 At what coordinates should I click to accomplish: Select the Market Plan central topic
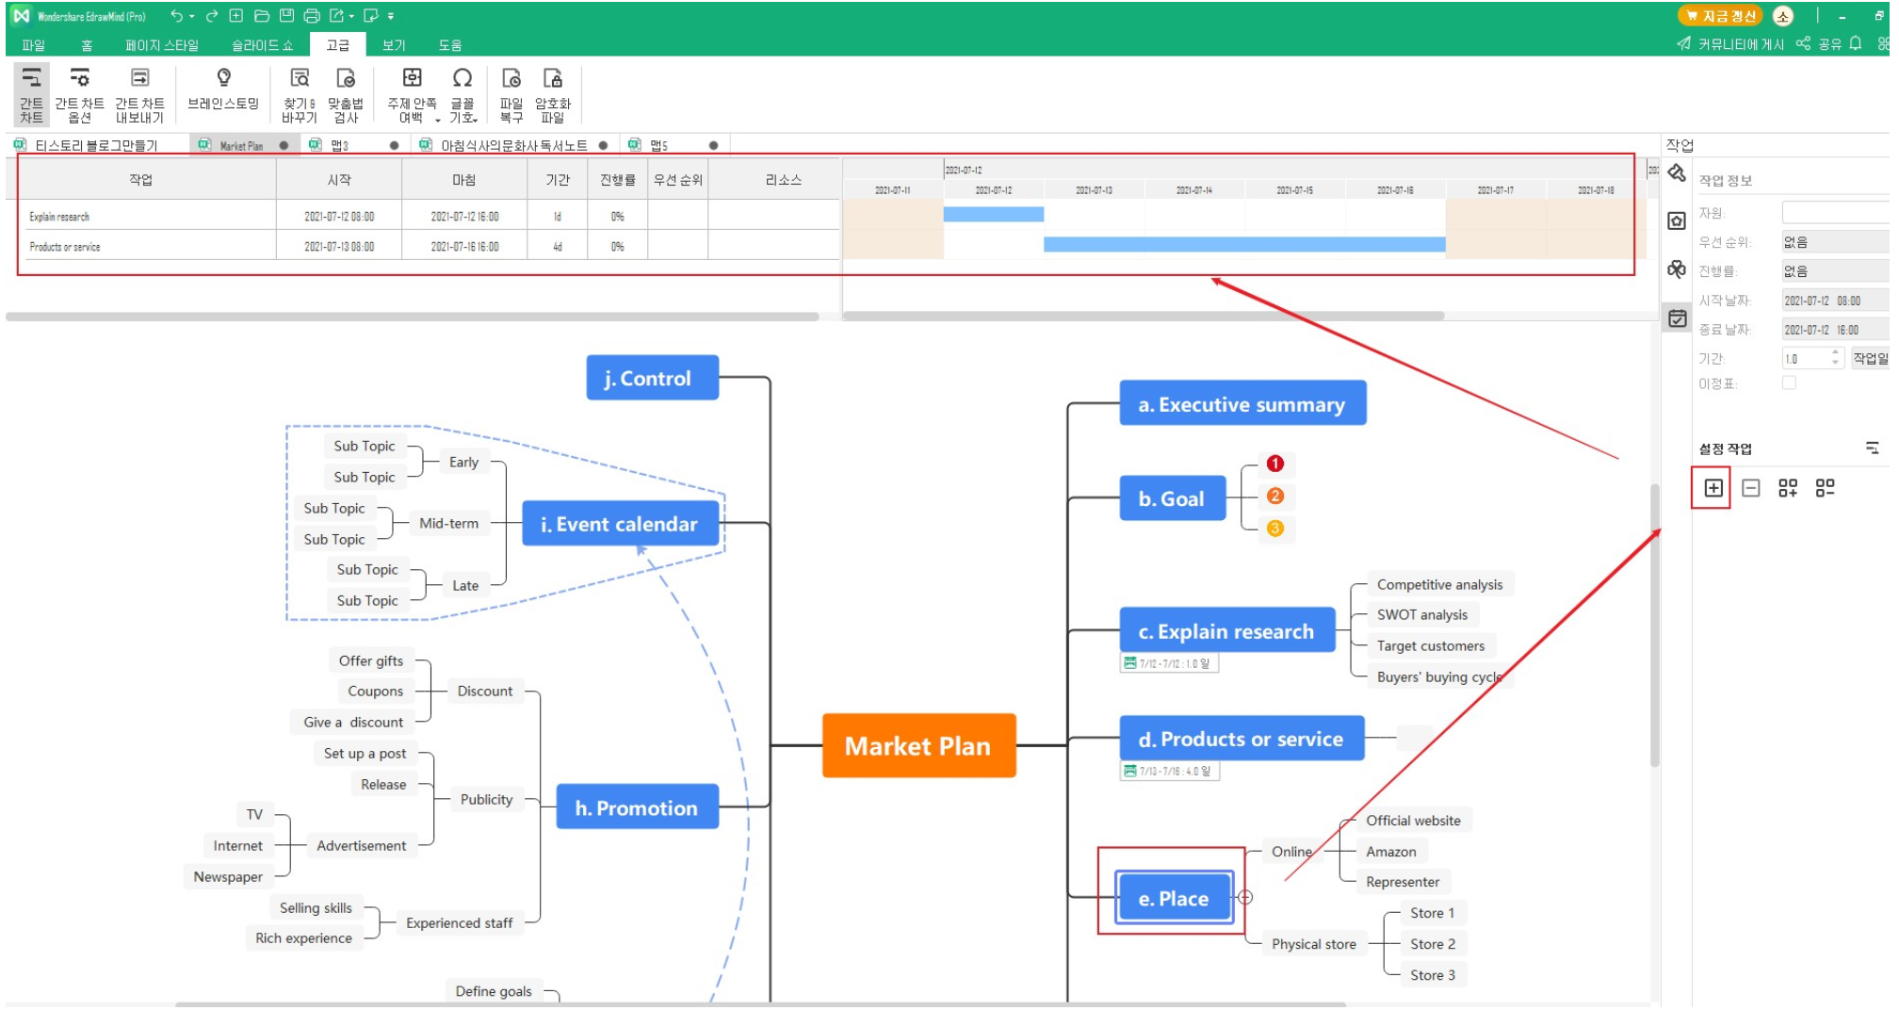pyautogui.click(x=918, y=745)
